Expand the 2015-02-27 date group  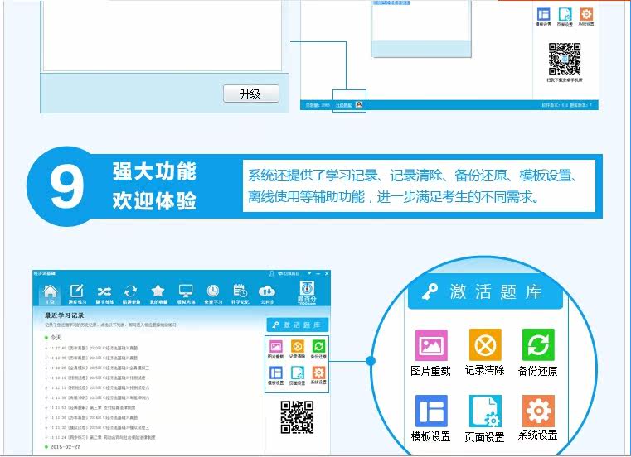tap(47, 447)
